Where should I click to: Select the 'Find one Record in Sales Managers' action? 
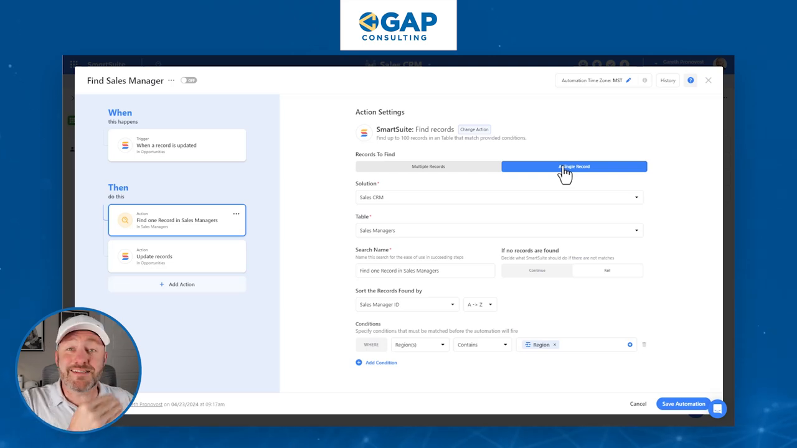pyautogui.click(x=177, y=220)
